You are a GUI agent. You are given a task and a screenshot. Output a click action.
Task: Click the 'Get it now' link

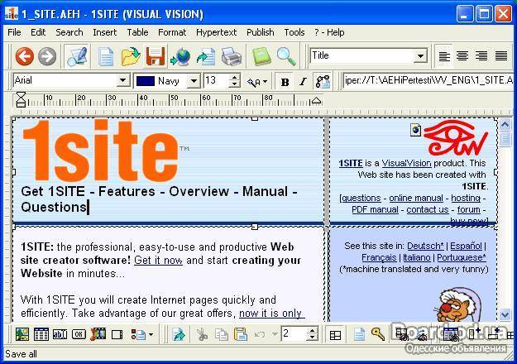[158, 260]
